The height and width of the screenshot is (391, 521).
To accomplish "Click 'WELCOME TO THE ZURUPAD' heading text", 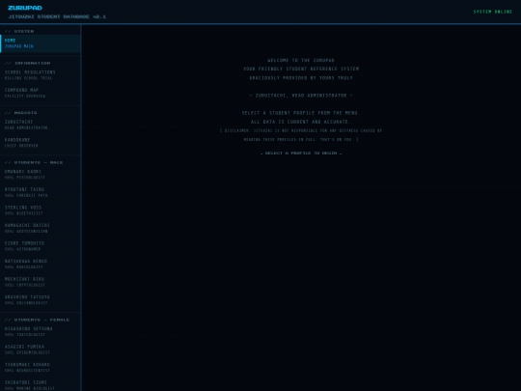I will [301, 60].
